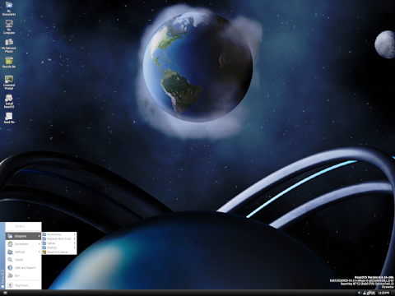395x296 pixels.
Task: Choose Run in the start menu
Action: (23, 275)
